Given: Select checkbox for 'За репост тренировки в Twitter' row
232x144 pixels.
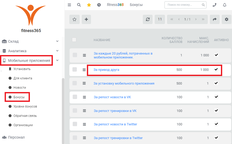Looking at the screenshot, I should [75, 138].
